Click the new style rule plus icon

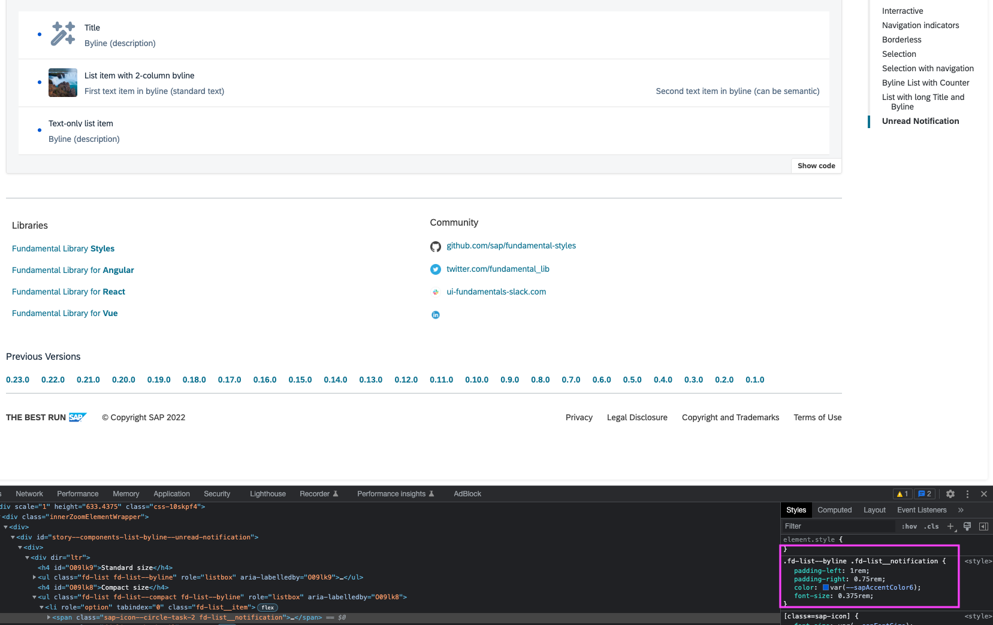pyautogui.click(x=950, y=526)
